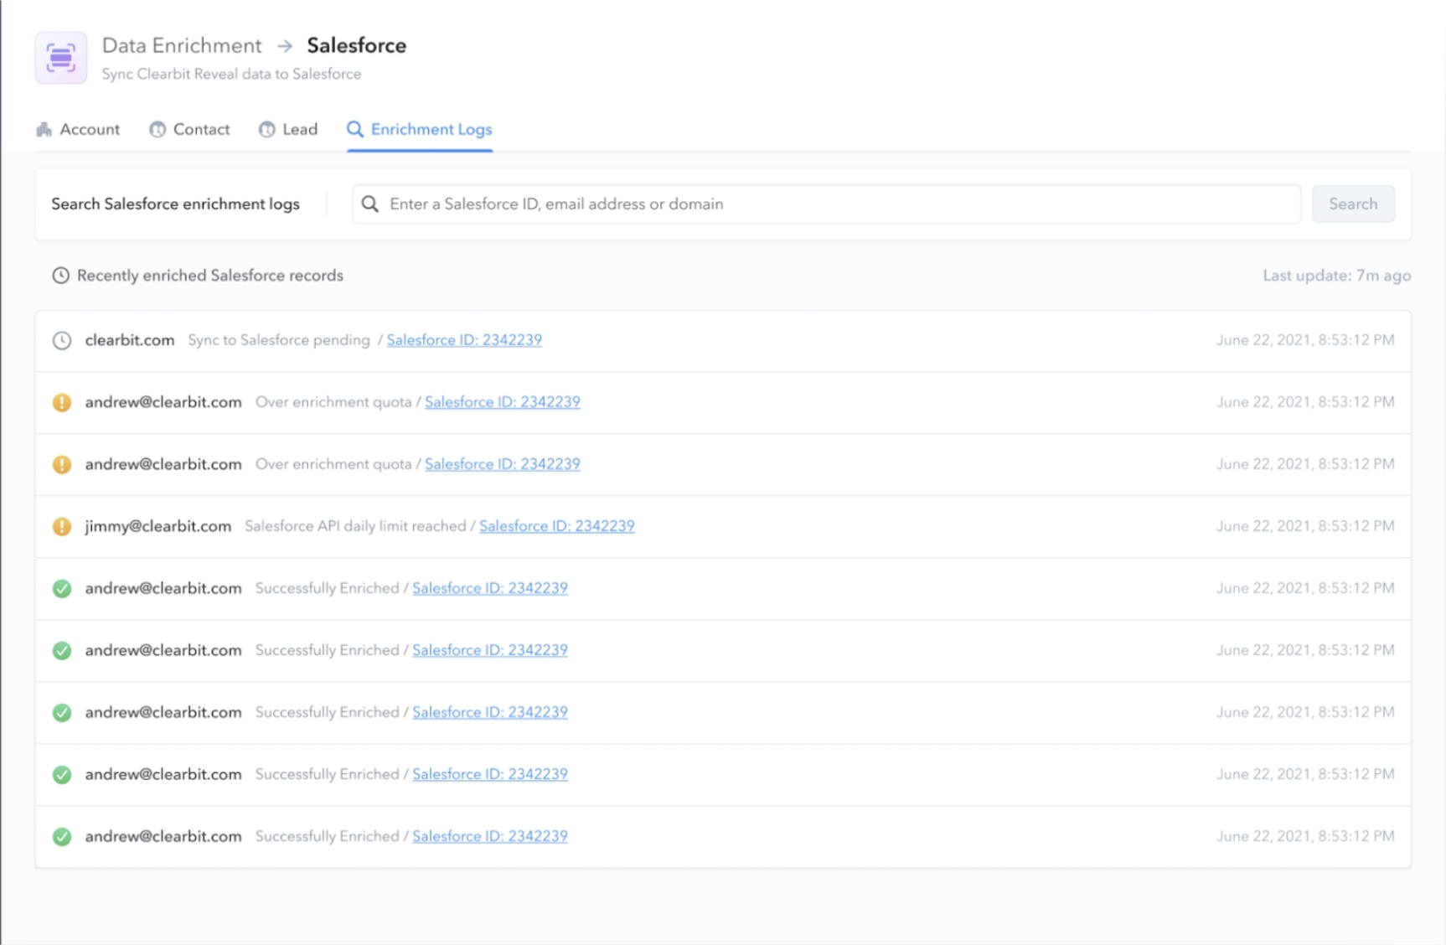Image resolution: width=1446 pixels, height=945 pixels.
Task: Click the second Over enrichment quota warning icon
Action: tap(62, 464)
